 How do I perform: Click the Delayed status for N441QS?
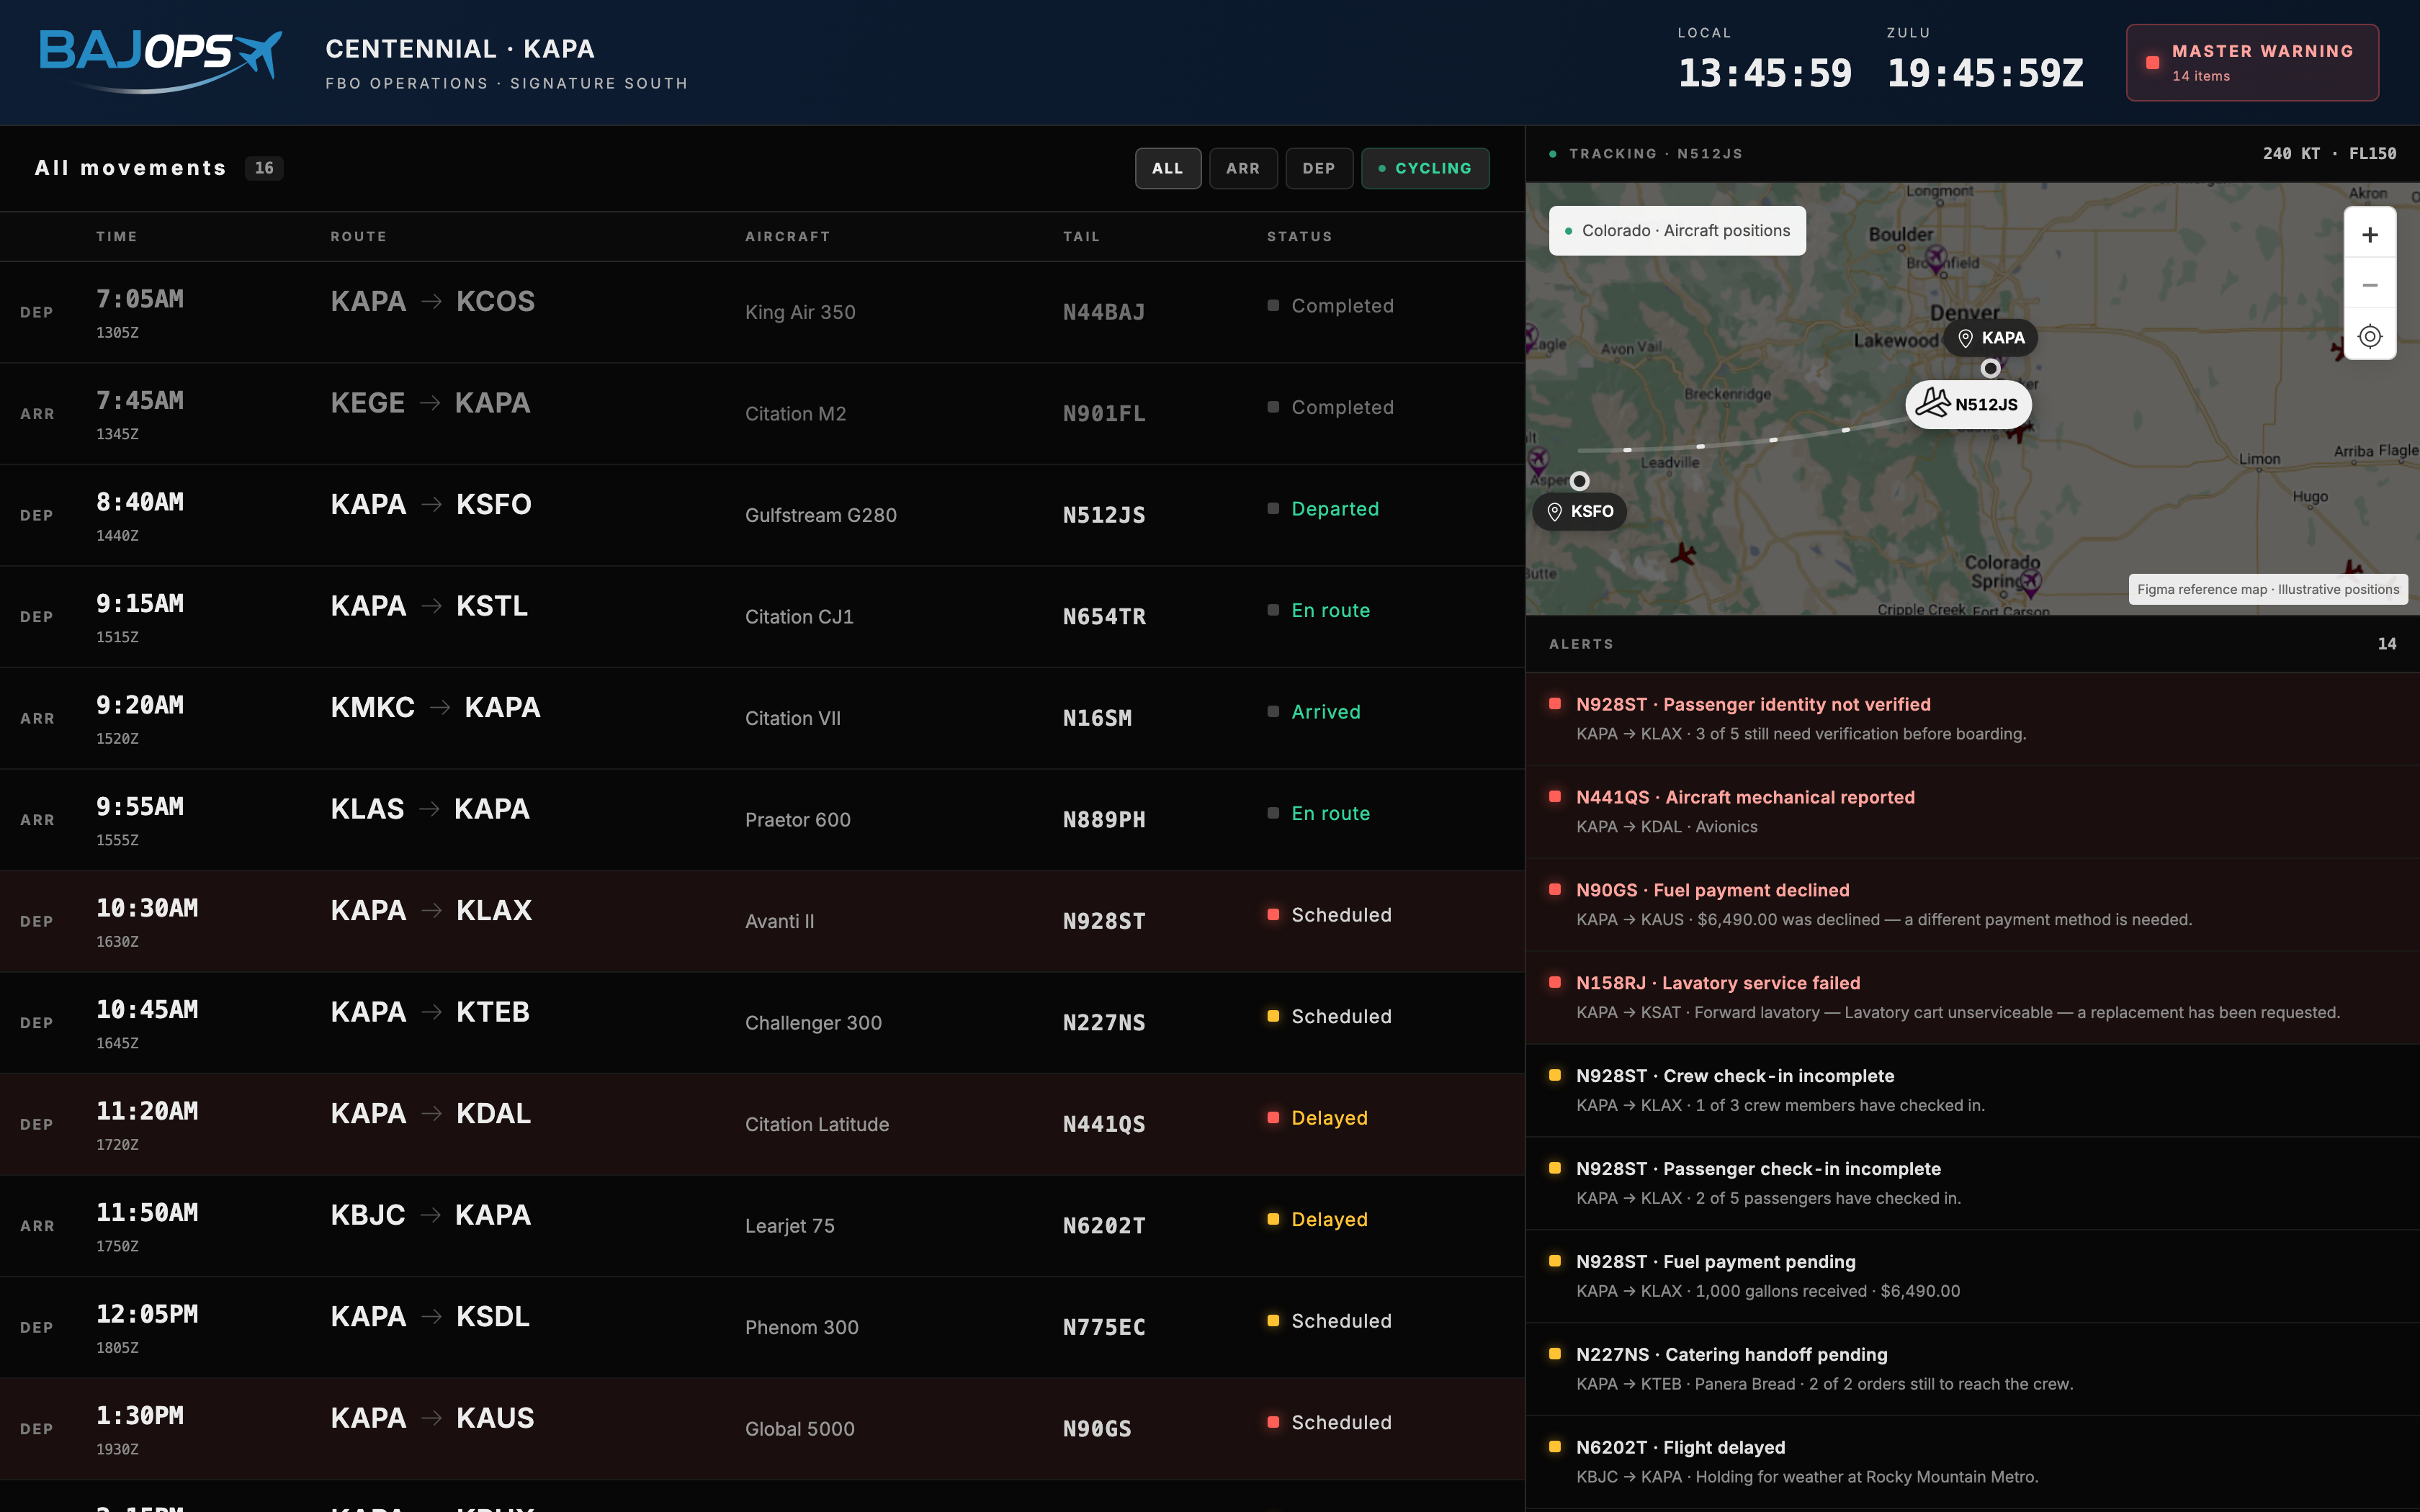(1329, 1118)
